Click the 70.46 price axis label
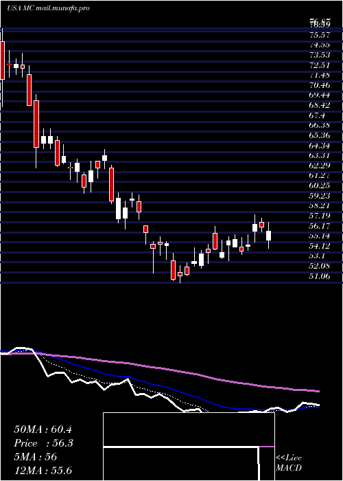 click(320, 85)
